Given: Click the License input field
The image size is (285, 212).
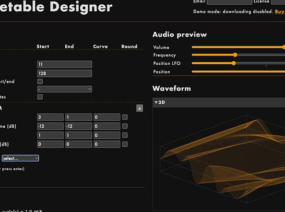Looking at the screenshot, I should [278, 2].
